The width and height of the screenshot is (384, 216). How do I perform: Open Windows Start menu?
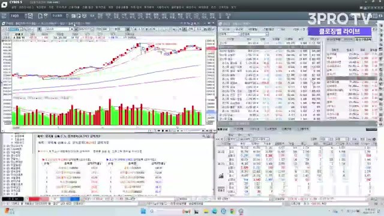coord(143,211)
